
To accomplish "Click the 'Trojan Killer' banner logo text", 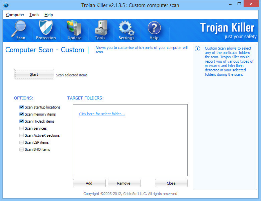I will click(227, 28).
